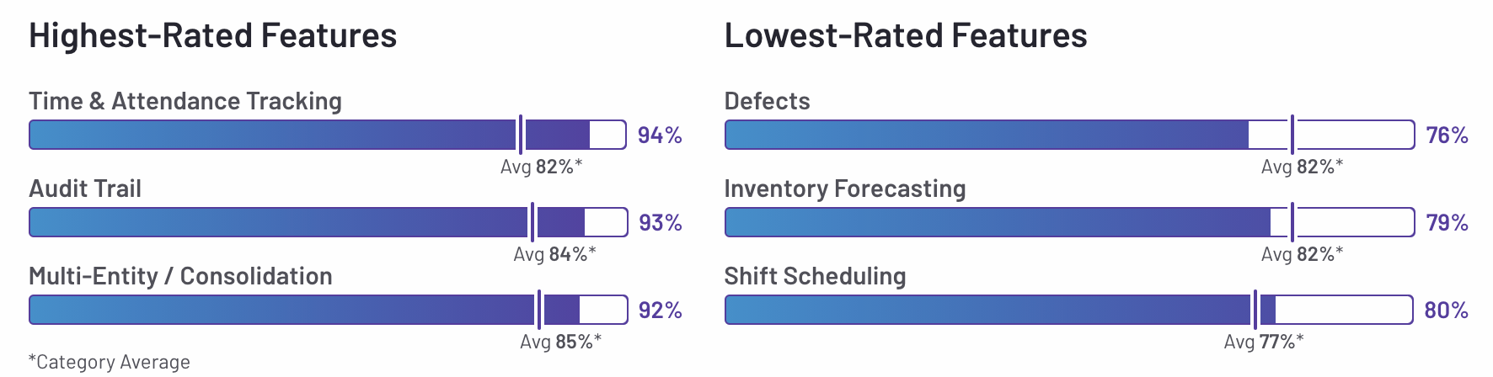Click the *Category Average footnote

[x=110, y=362]
